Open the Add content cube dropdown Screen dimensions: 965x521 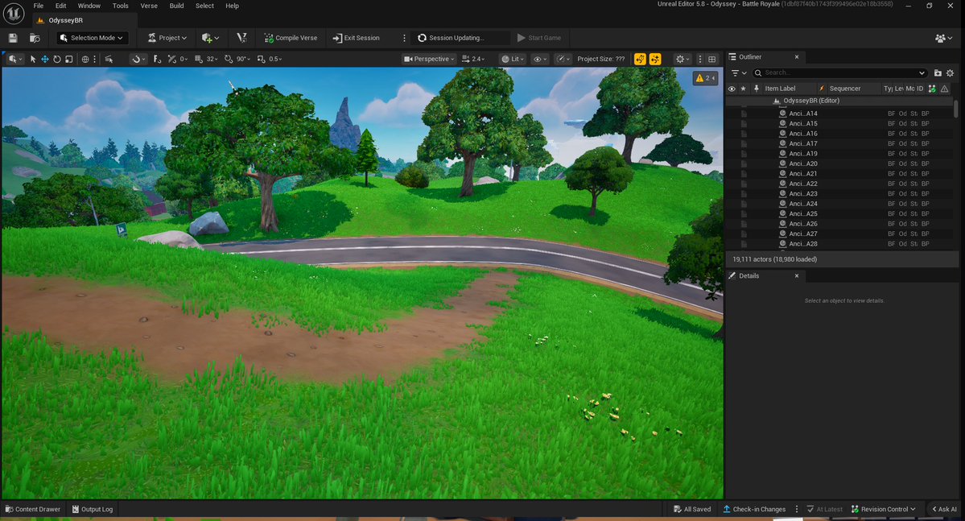[x=210, y=38]
